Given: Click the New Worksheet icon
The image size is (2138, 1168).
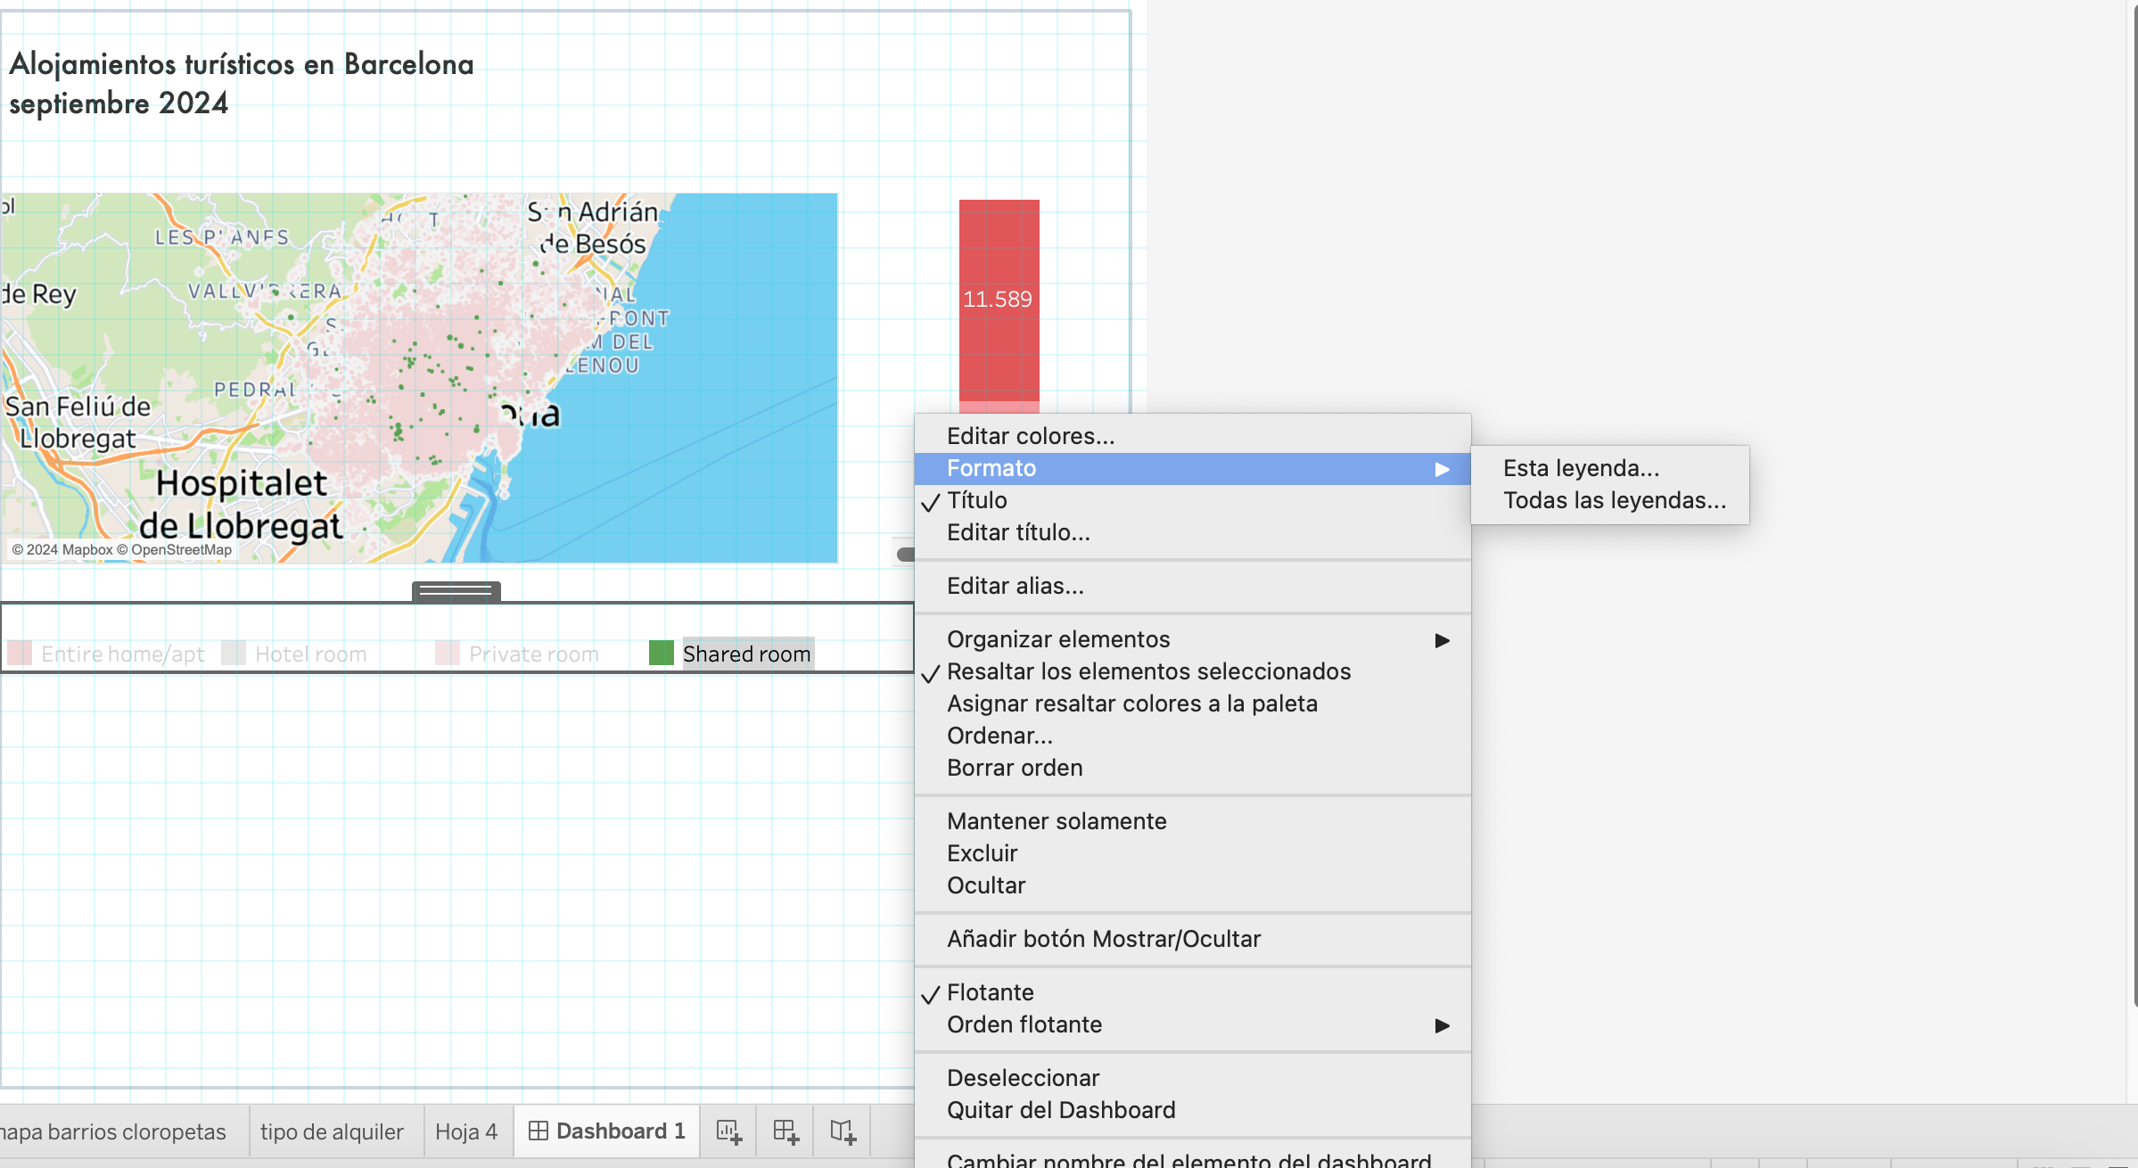Looking at the screenshot, I should [728, 1131].
